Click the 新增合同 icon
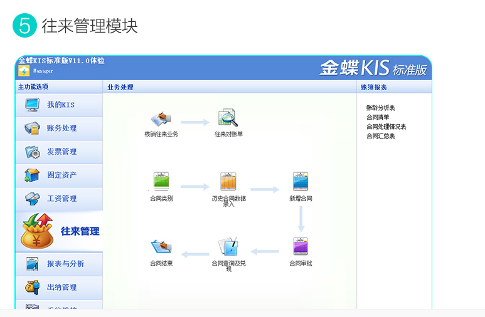This screenshot has width=485, height=317. click(x=301, y=182)
